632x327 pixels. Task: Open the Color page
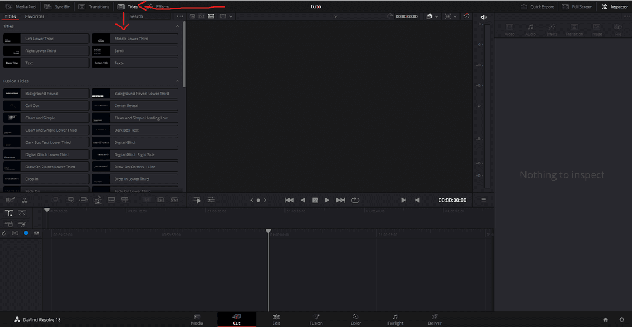coord(356,319)
